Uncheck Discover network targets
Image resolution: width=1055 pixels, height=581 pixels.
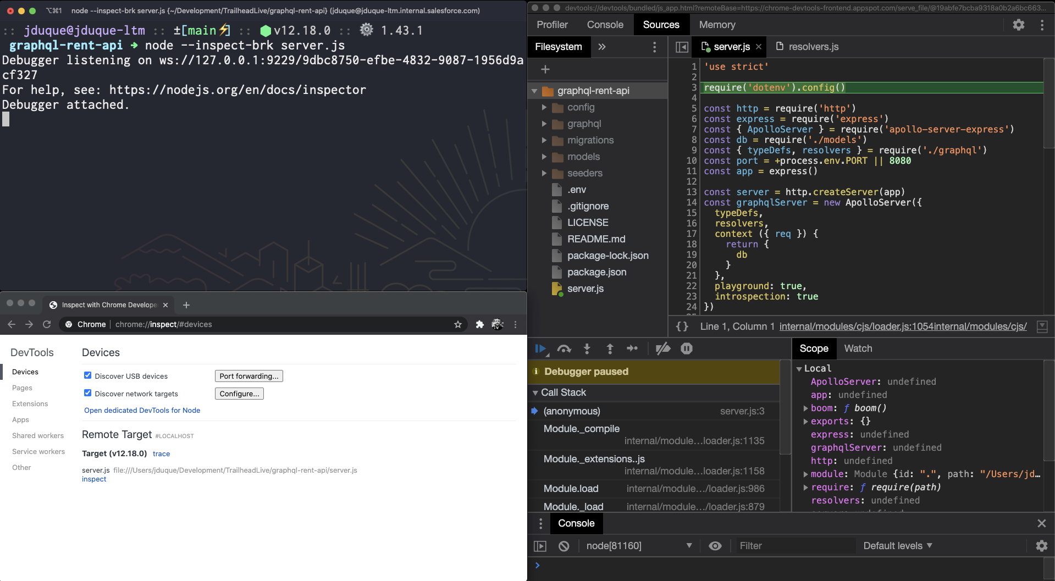click(x=88, y=392)
